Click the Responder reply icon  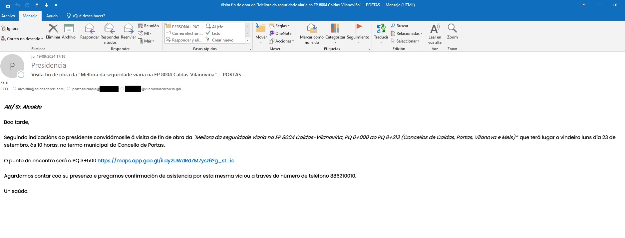pyautogui.click(x=89, y=29)
